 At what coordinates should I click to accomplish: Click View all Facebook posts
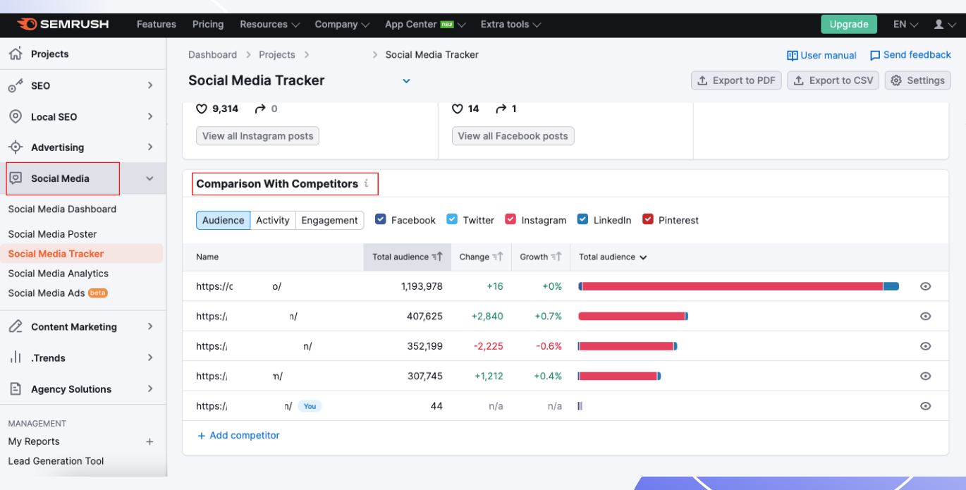click(513, 136)
